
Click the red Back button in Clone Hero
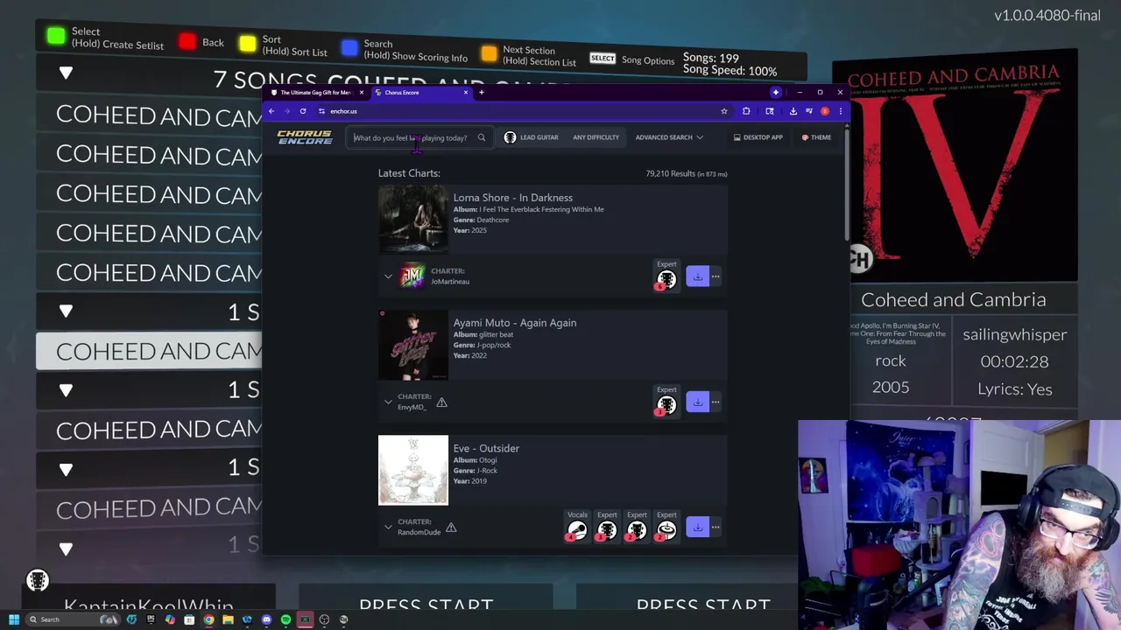(187, 42)
